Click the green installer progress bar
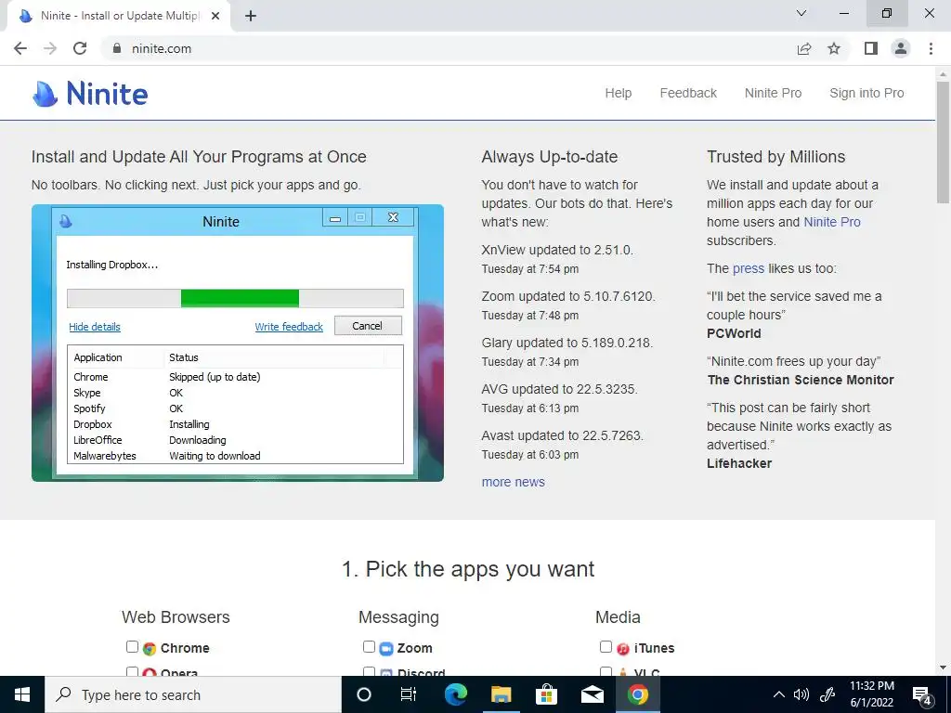The width and height of the screenshot is (951, 713). [240, 298]
